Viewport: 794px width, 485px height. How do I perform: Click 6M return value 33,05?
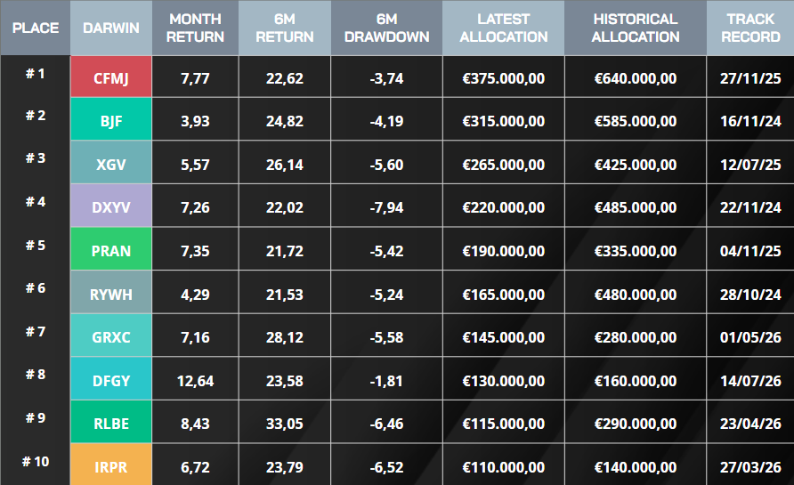click(x=285, y=424)
